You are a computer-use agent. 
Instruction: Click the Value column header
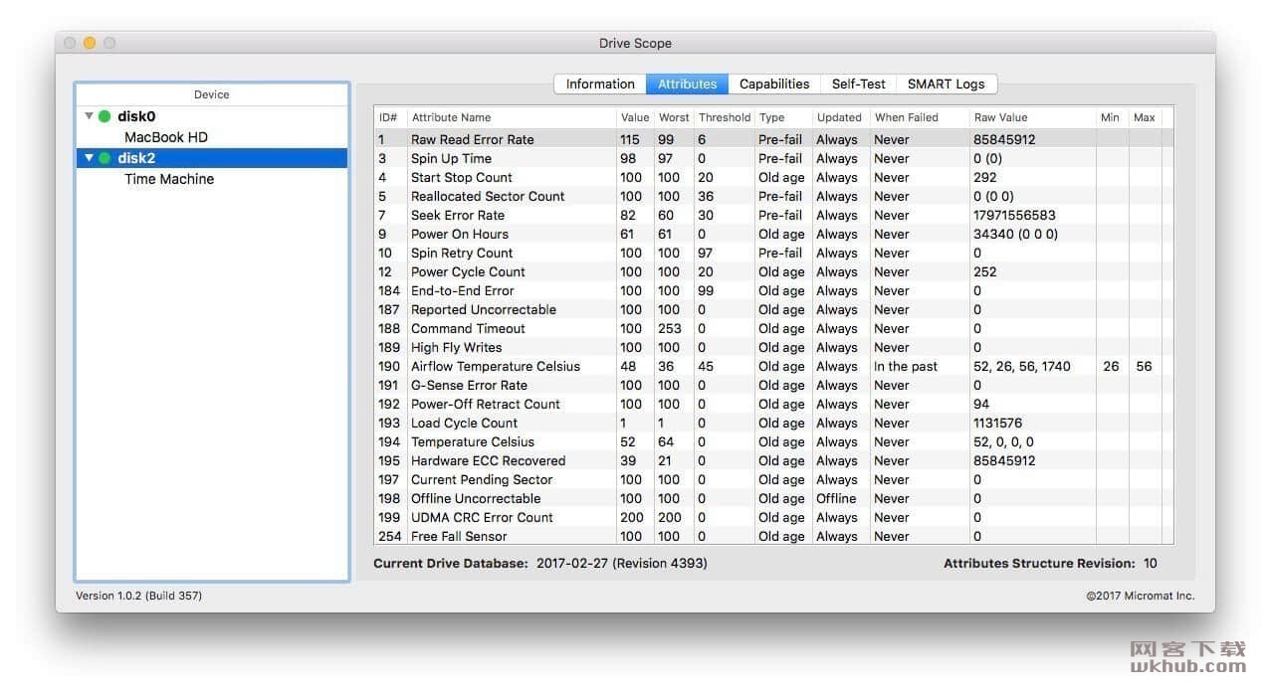635,117
